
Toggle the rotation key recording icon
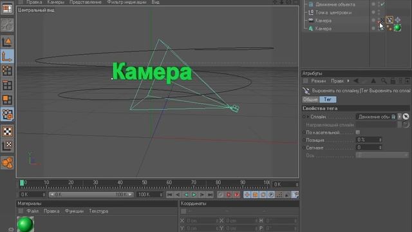pyautogui.click(x=263, y=195)
